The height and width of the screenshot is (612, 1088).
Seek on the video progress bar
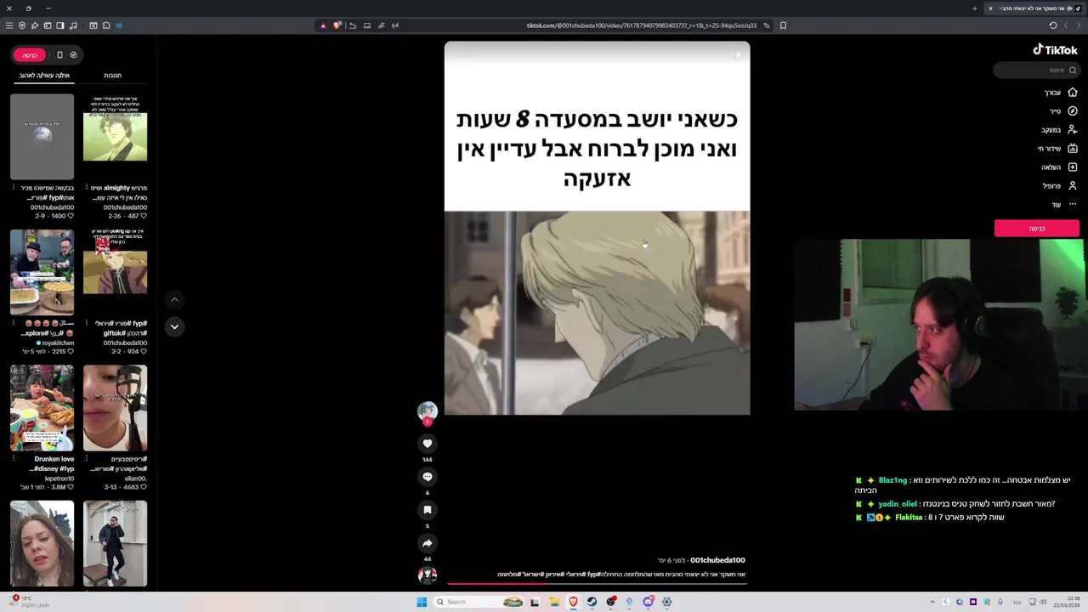(x=597, y=584)
